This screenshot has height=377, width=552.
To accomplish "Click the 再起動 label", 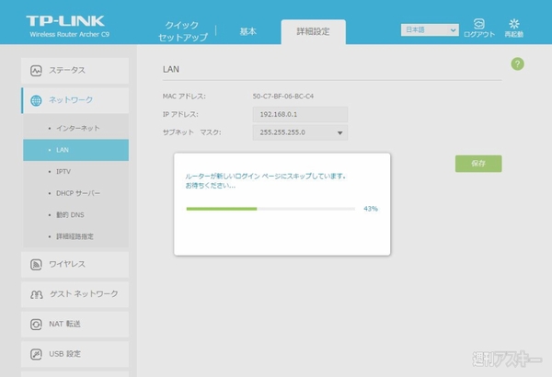I will [x=514, y=35].
